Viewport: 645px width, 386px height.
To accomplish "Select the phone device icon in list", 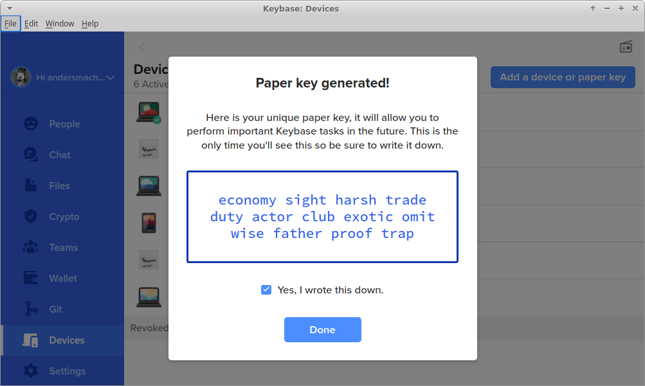I will click(x=149, y=222).
